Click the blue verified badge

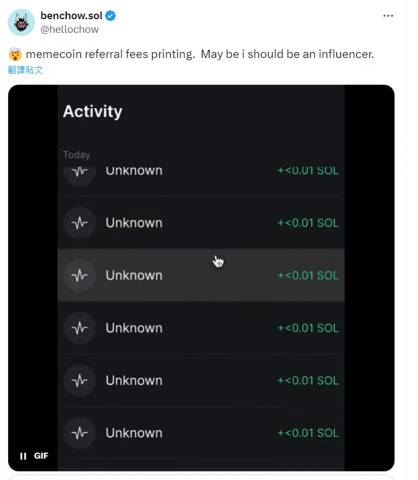pos(111,16)
